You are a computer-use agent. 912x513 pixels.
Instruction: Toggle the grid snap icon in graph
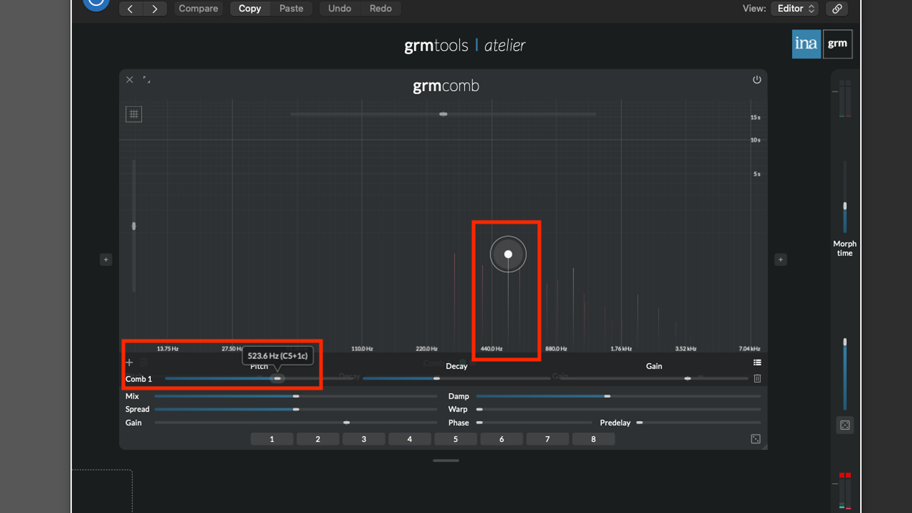pyautogui.click(x=134, y=114)
